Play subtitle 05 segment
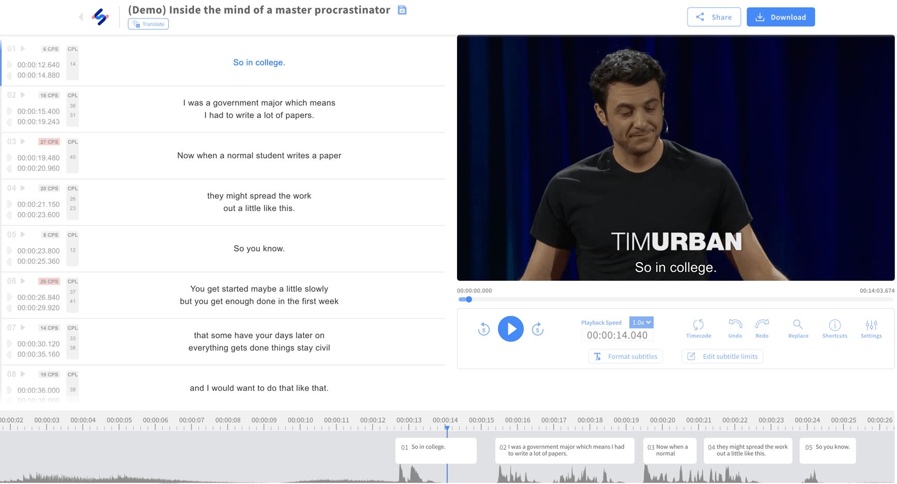This screenshot has height=484, width=897. click(23, 235)
